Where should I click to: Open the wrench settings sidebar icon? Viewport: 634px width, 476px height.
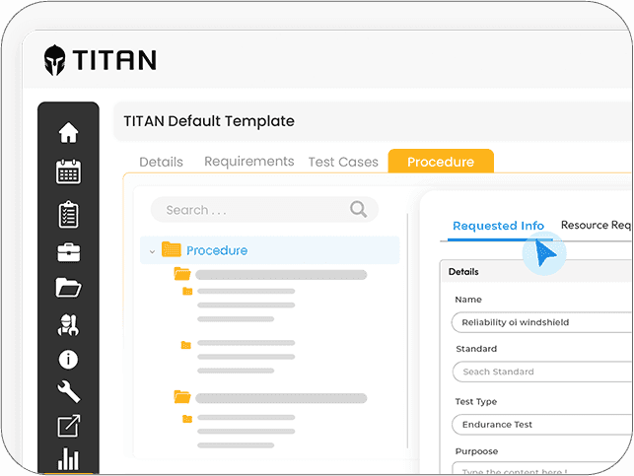pos(68,391)
